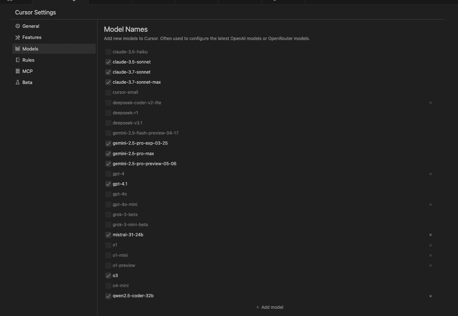
Task: Enable the grok-3-beta checkbox
Action: [108, 214]
